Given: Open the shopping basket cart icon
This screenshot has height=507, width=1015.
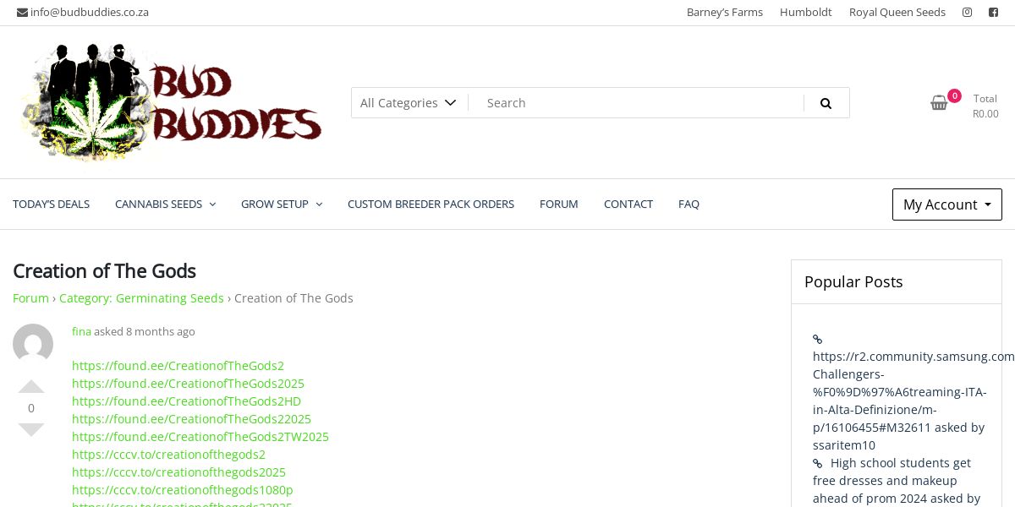Looking at the screenshot, I should pyautogui.click(x=939, y=103).
